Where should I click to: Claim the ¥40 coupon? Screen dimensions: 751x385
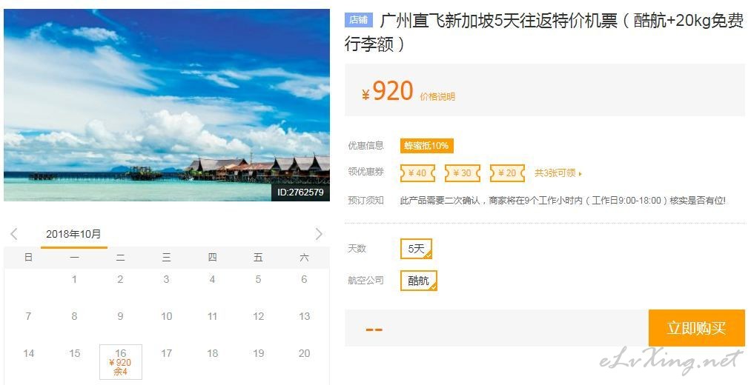[417, 173]
